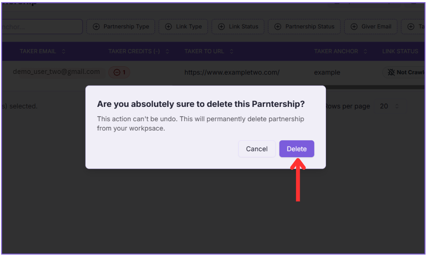The width and height of the screenshot is (428, 256).
Task: Click the anchor search input field
Action: click(41, 27)
